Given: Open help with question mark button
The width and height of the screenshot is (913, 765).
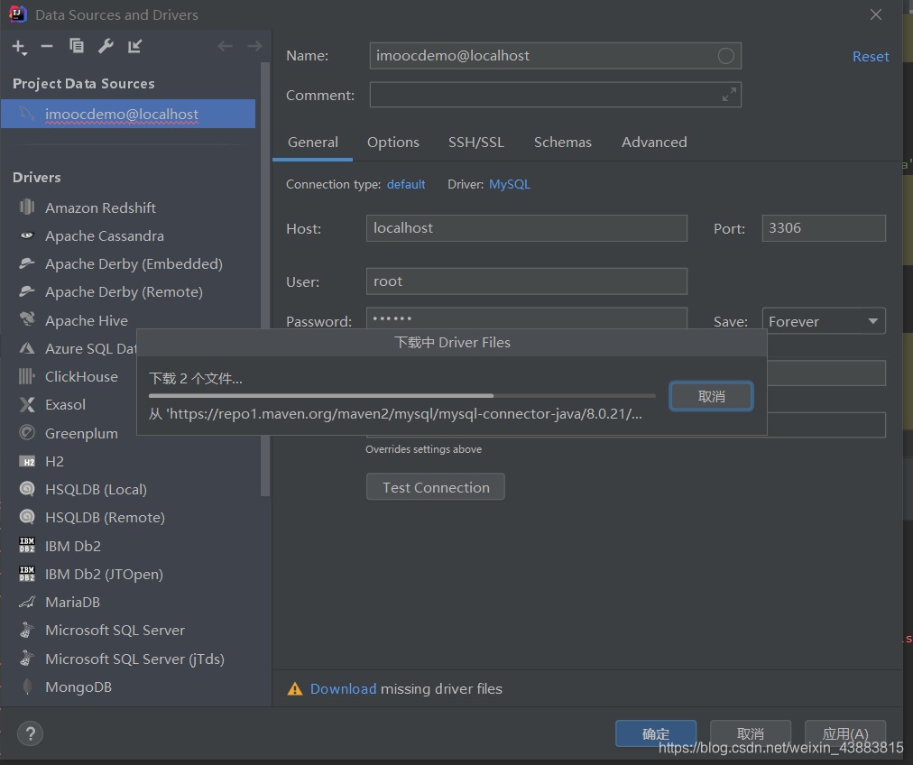Looking at the screenshot, I should click(31, 733).
